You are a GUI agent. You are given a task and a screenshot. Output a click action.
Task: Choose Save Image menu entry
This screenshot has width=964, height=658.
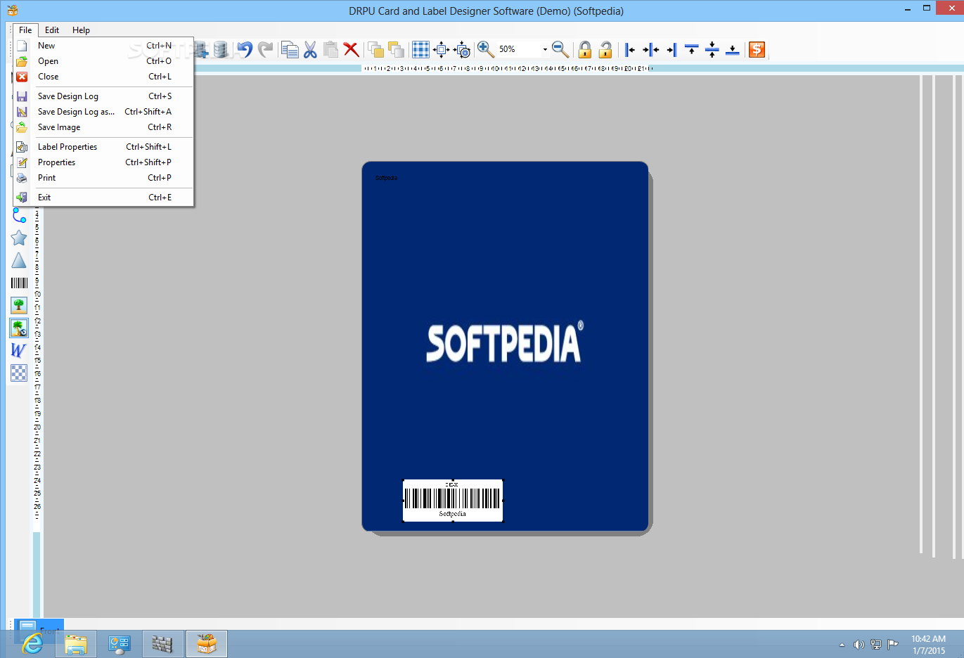(x=103, y=127)
